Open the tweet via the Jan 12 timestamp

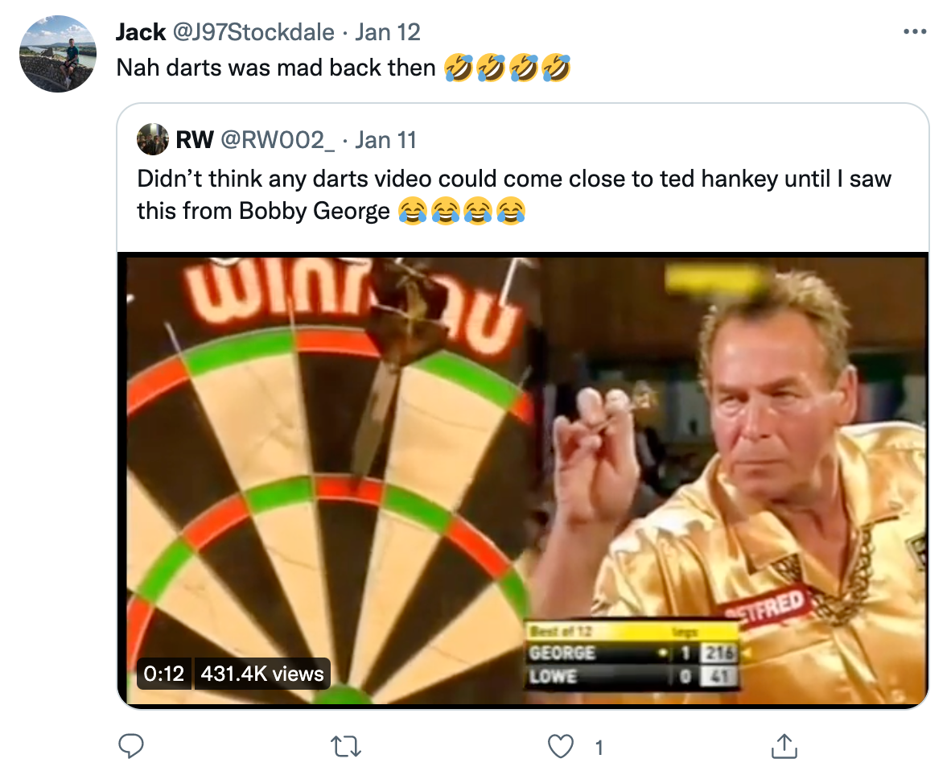[393, 32]
